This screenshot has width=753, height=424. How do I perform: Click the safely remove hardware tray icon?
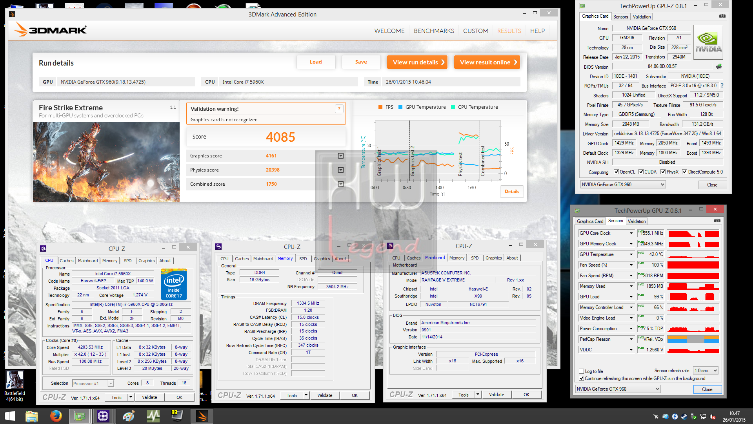(x=694, y=417)
